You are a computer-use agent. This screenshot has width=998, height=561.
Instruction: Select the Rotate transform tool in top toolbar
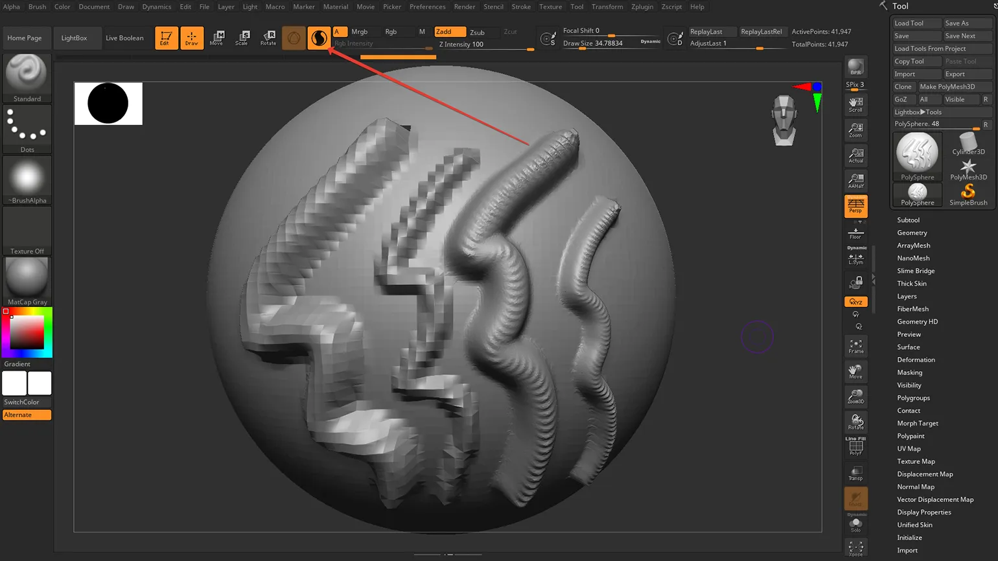[x=268, y=38]
